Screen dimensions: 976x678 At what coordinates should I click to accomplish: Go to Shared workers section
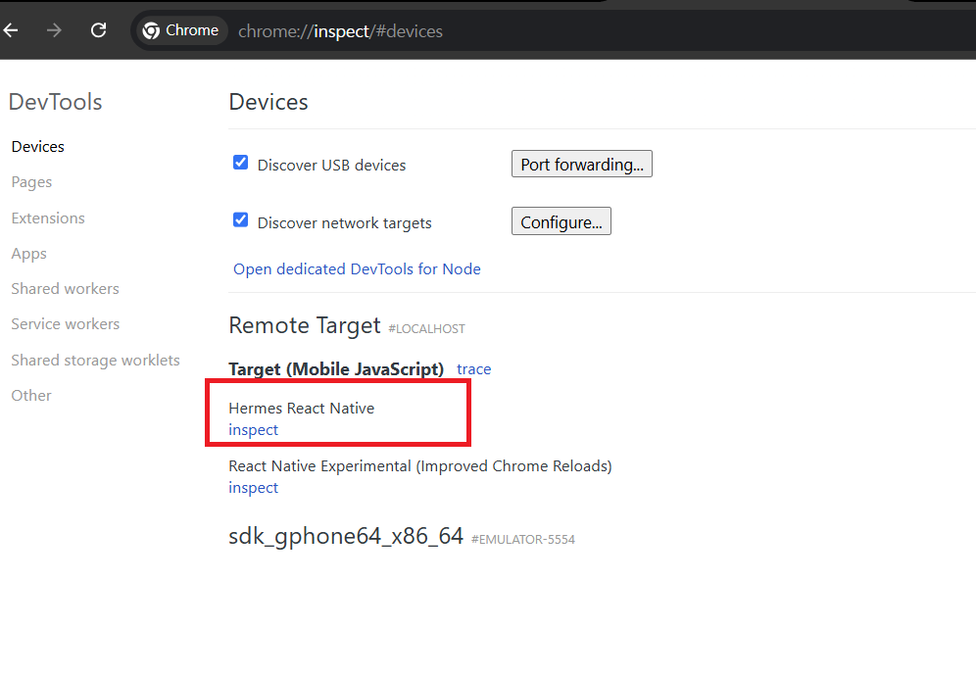pyautogui.click(x=65, y=289)
